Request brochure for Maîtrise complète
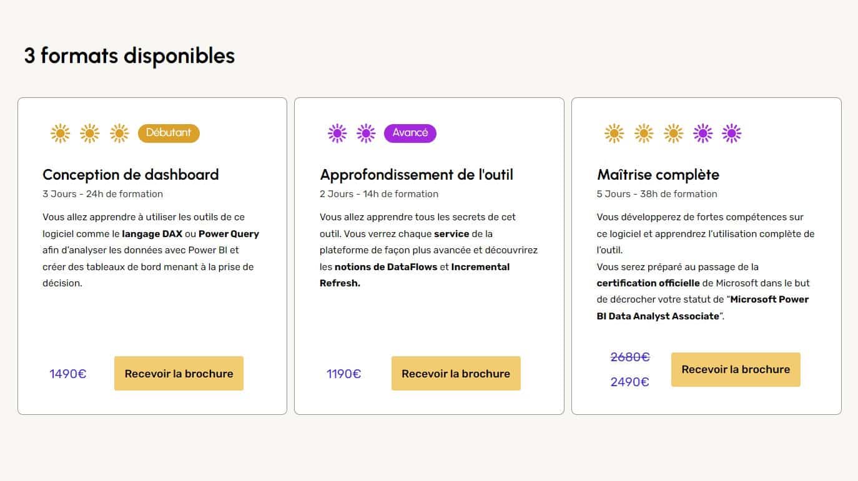Screen dimensions: 858x481 tap(736, 369)
